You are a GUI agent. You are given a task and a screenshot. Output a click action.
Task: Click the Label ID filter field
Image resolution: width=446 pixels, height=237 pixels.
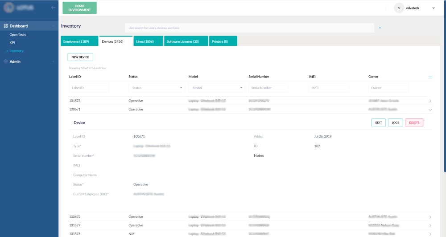[89, 88]
